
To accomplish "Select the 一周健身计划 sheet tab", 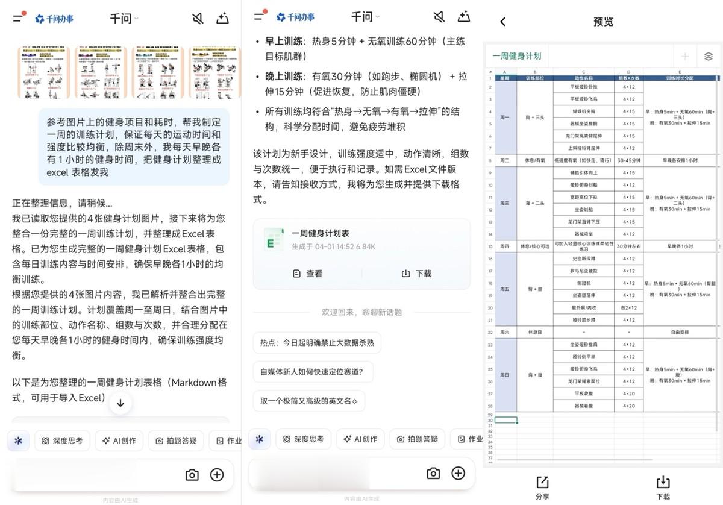I will (516, 56).
